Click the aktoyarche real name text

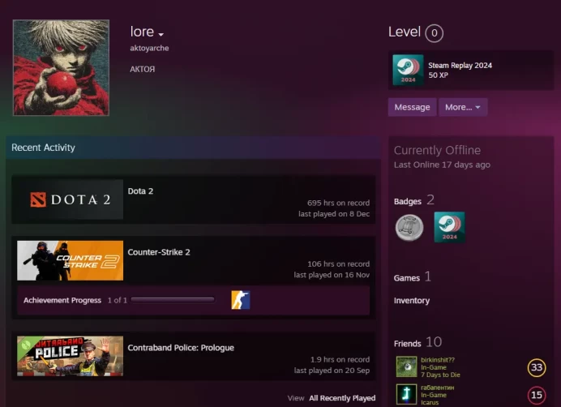click(x=149, y=49)
